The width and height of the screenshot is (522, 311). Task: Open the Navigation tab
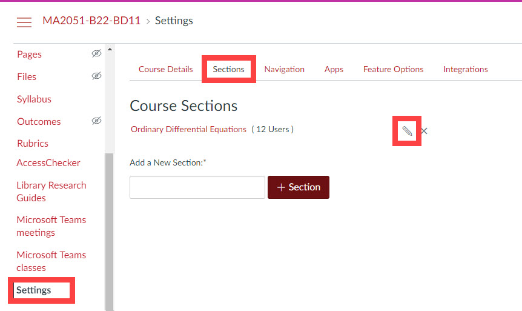click(x=284, y=69)
